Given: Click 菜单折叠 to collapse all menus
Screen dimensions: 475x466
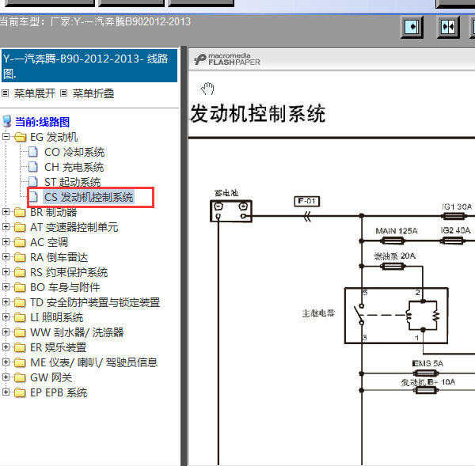Looking at the screenshot, I should point(93,93).
